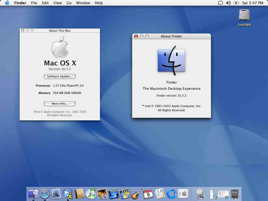This screenshot has width=268, height=201.
Task: Open the Finder application menu
Action: [20, 3]
